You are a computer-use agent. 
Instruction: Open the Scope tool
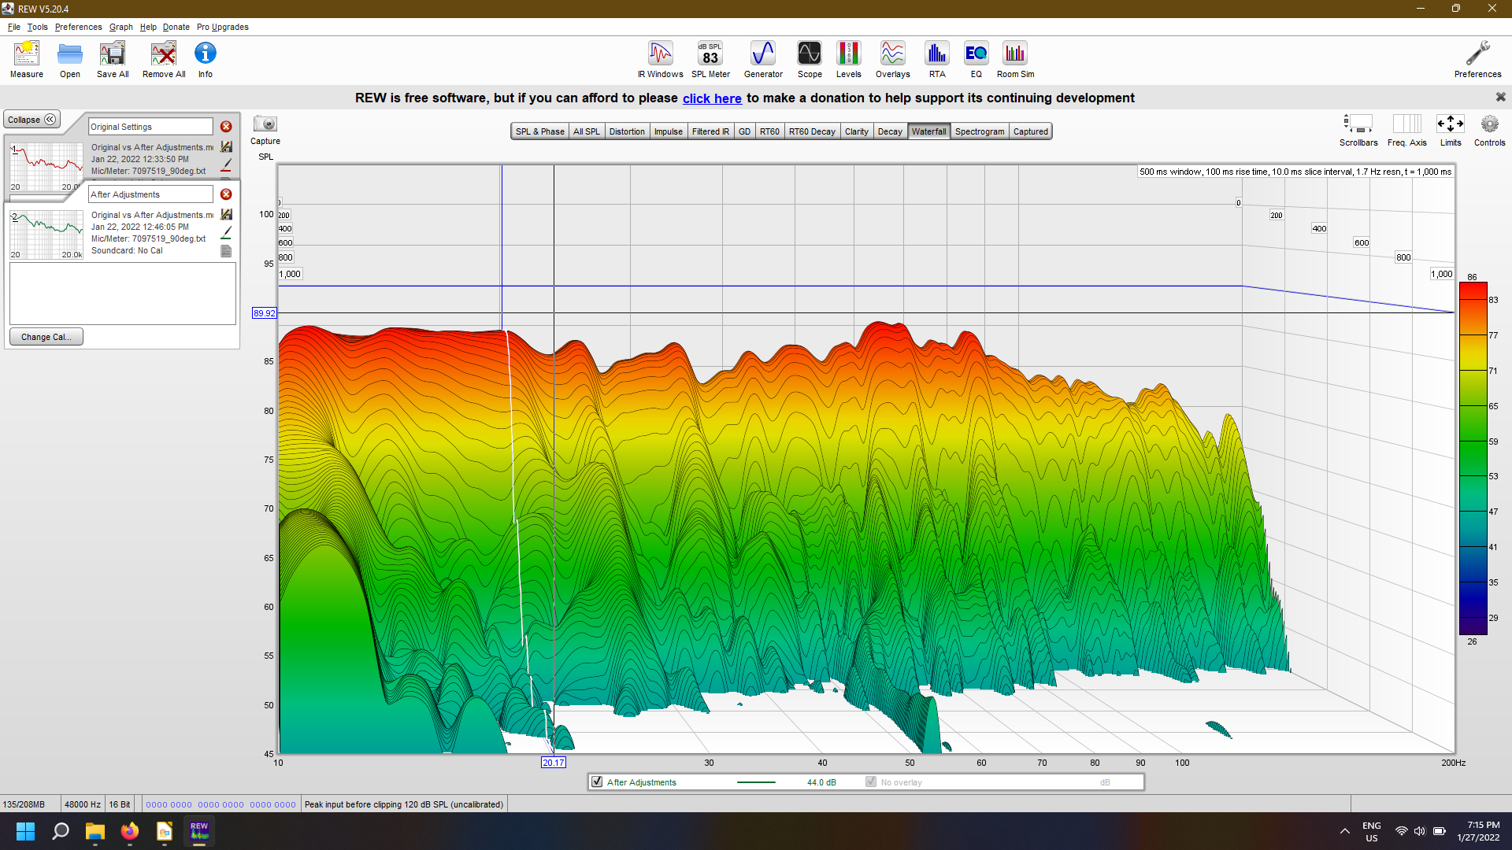click(x=810, y=60)
